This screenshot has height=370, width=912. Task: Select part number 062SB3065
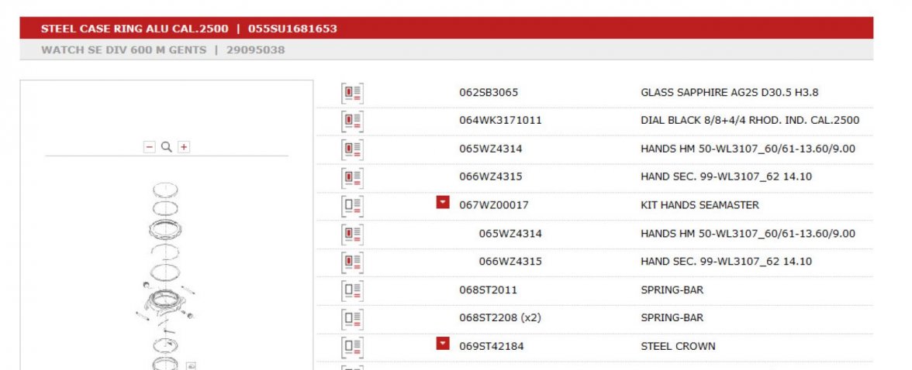tap(489, 92)
